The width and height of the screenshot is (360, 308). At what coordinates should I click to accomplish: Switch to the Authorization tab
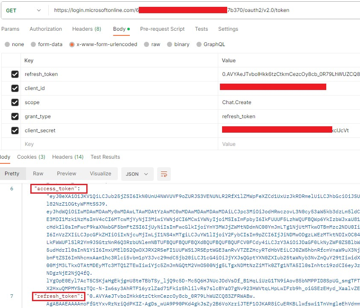pyautogui.click(x=46, y=29)
